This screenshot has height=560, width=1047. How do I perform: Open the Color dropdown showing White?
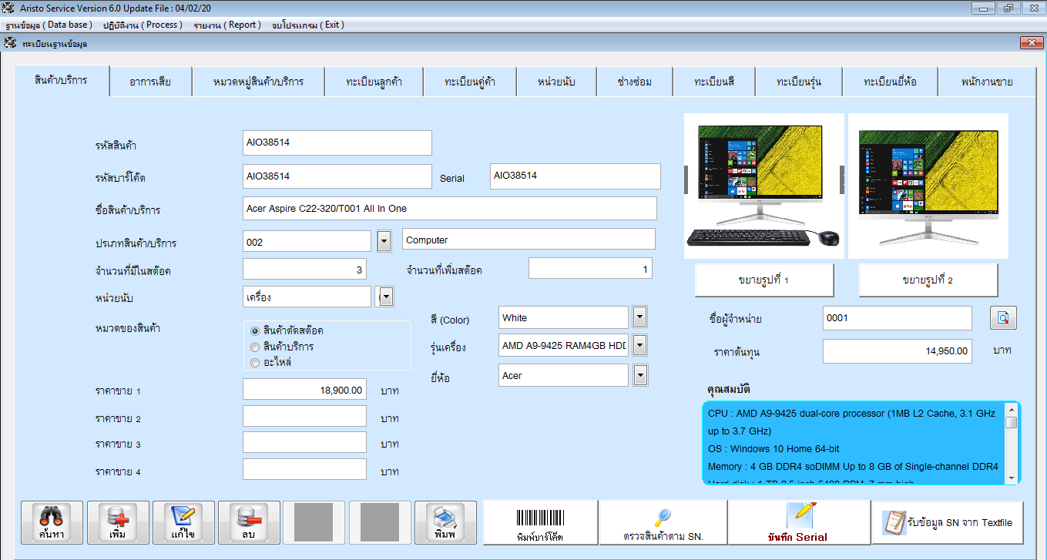pyautogui.click(x=639, y=317)
